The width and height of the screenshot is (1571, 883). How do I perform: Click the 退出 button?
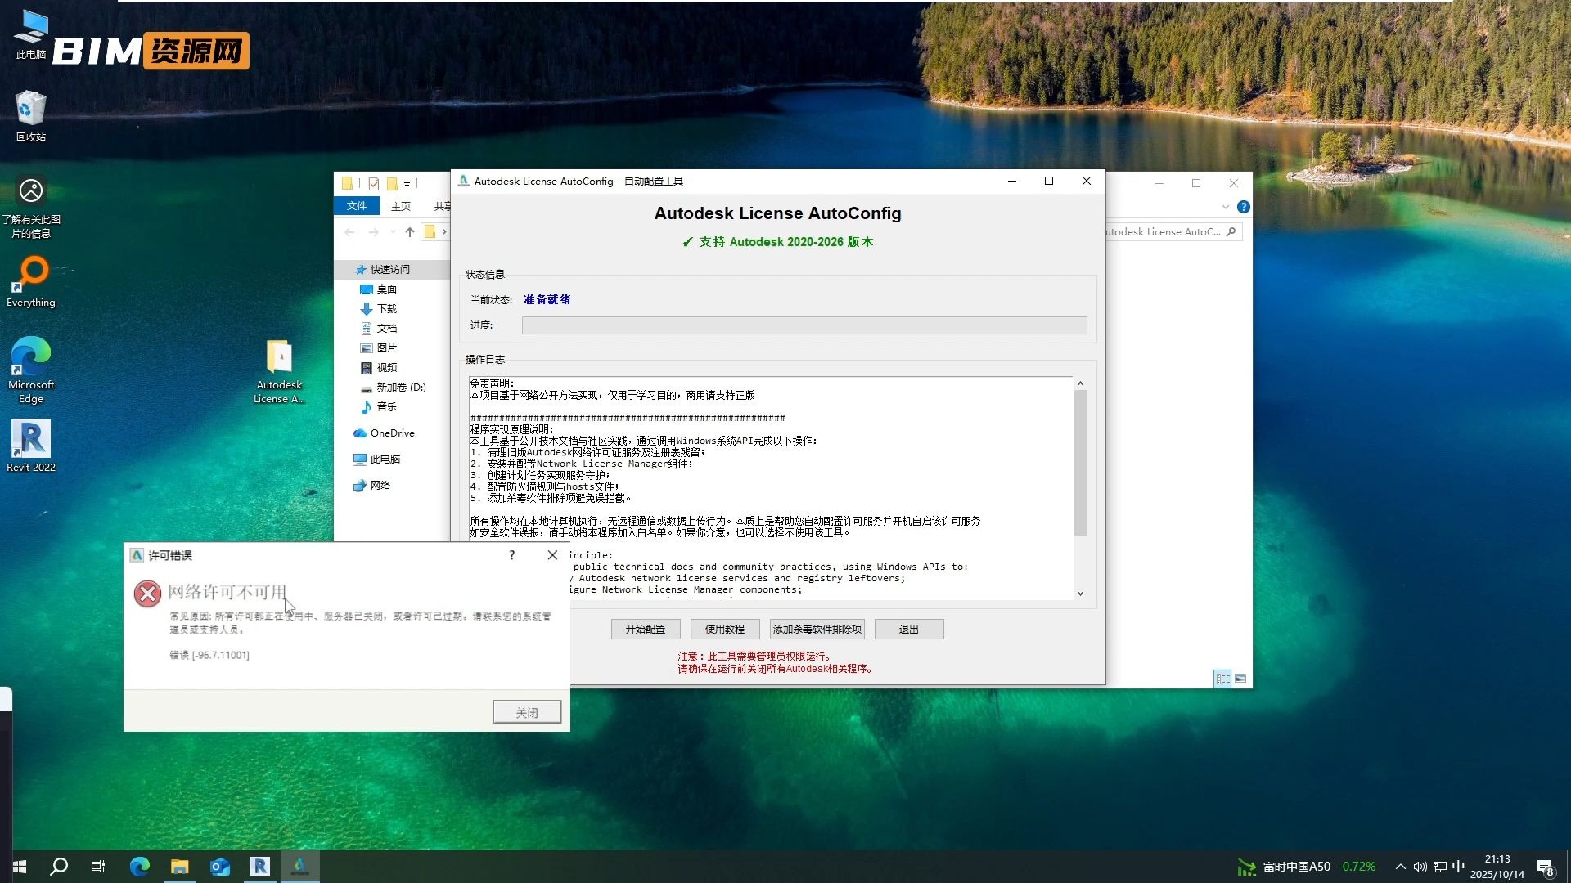tap(909, 629)
